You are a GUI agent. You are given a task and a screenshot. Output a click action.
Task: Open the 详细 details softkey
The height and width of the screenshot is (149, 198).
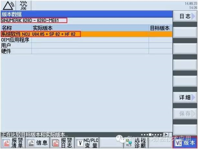pyautogui.click(x=185, y=97)
